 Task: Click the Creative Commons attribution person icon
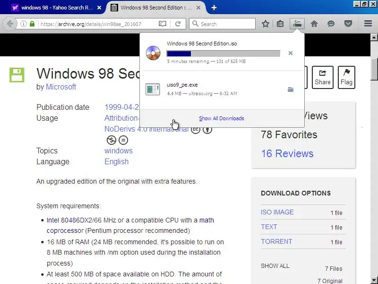[207, 129]
